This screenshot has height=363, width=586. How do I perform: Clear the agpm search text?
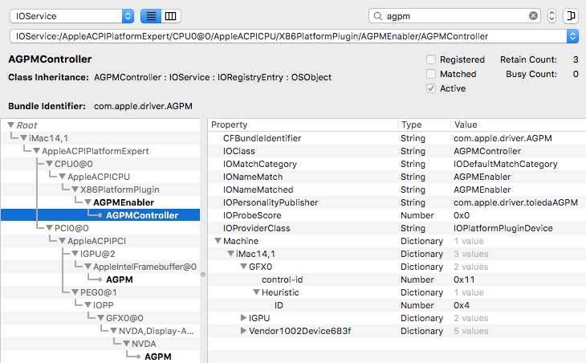[x=533, y=16]
